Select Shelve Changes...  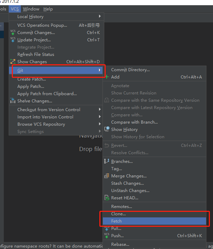click(56, 101)
